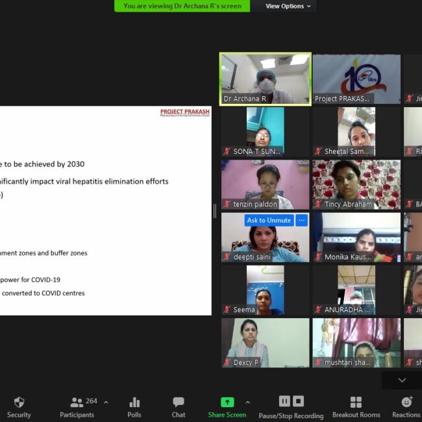Click the divider handle beside the shared screen
This screenshot has height=422, width=422.
(215, 210)
